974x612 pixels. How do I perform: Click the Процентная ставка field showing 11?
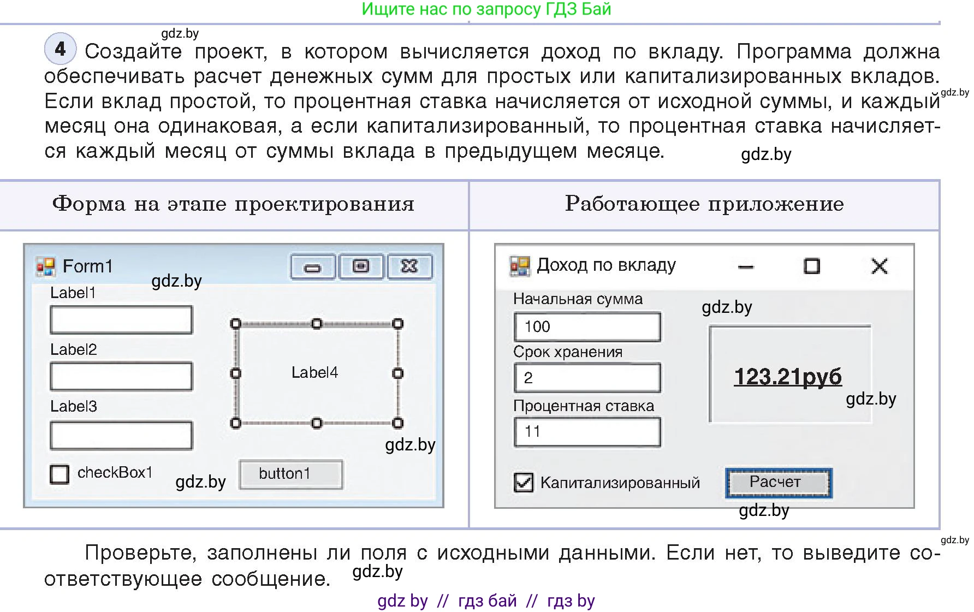(x=587, y=431)
